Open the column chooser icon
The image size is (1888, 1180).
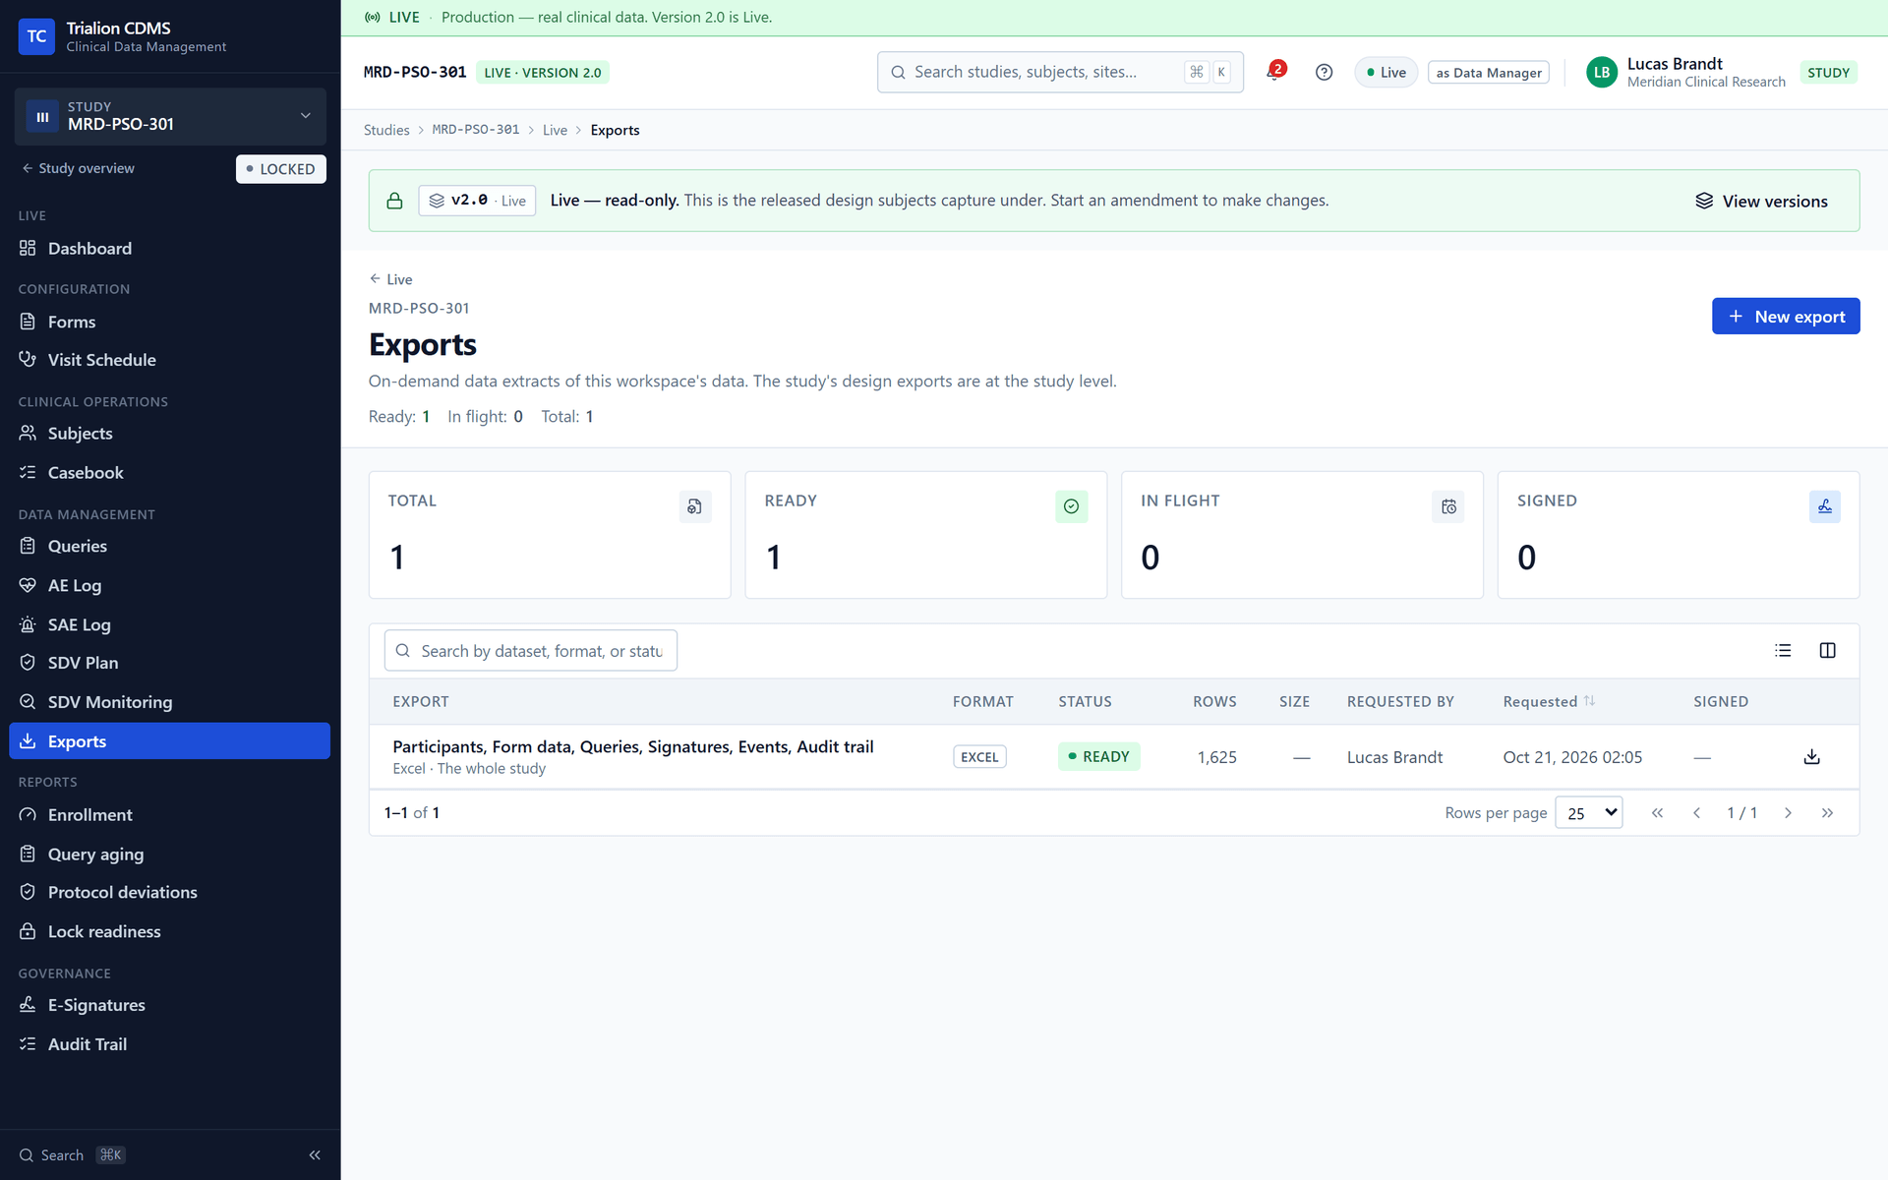point(1827,650)
